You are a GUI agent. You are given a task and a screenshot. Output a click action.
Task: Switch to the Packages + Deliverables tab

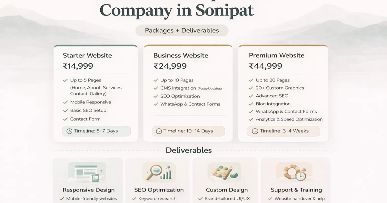click(182, 30)
